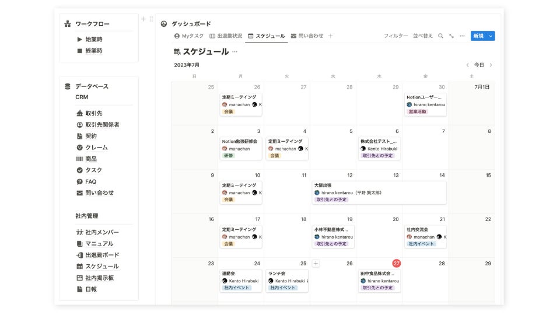Open the 大阪出張 calendar event
Image resolution: width=560 pixels, height=315 pixels.
(x=379, y=192)
